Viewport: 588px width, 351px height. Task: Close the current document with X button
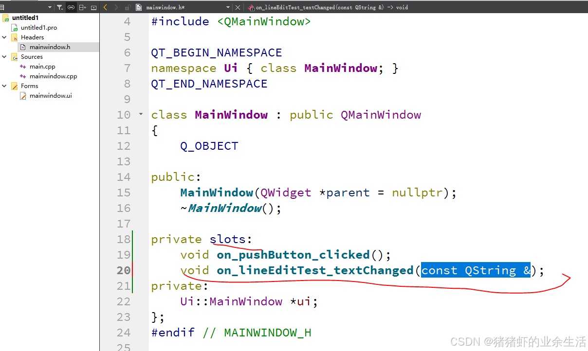pyautogui.click(x=238, y=7)
